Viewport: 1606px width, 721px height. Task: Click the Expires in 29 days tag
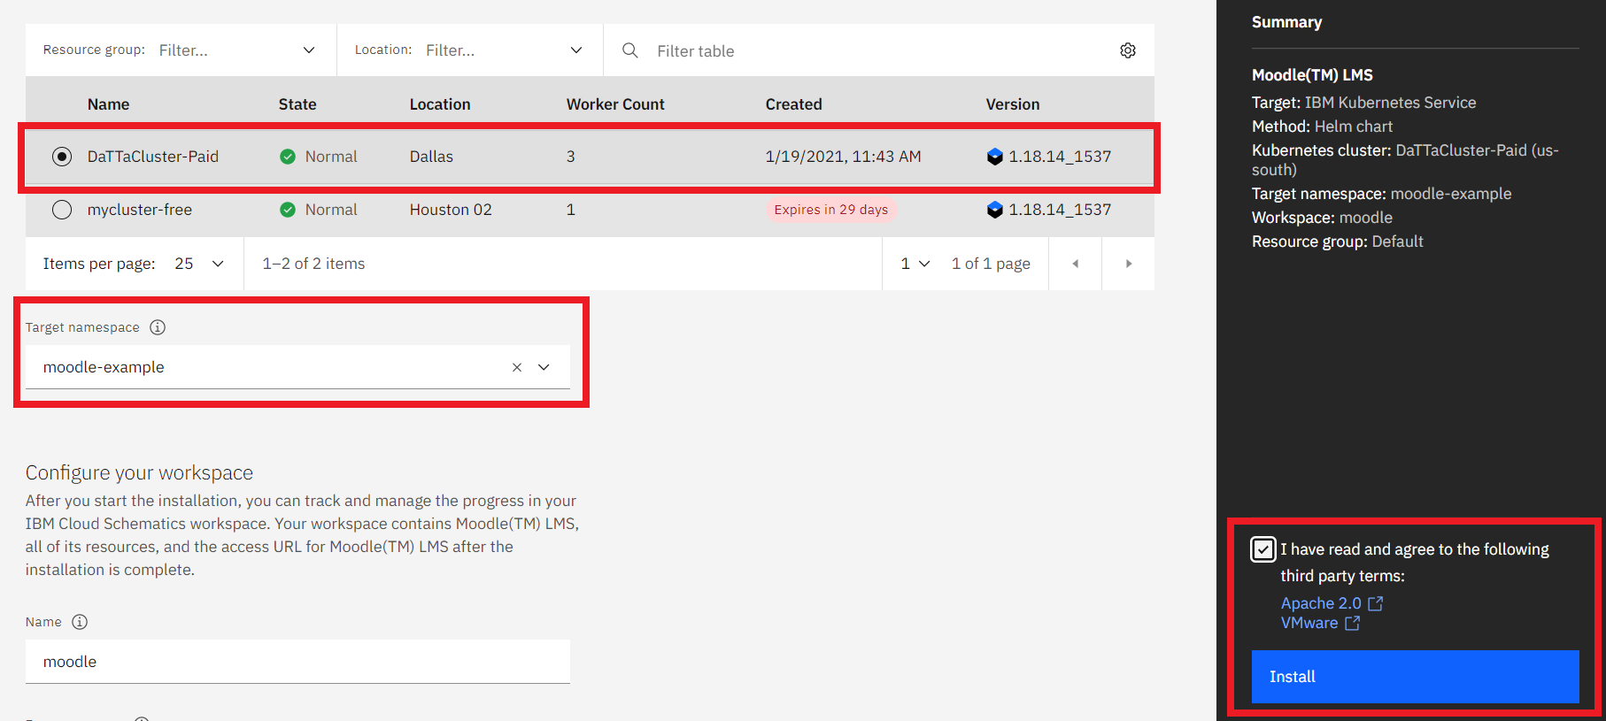[x=831, y=210]
